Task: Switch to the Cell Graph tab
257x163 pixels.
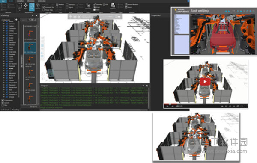Action: pyautogui.click(x=5, y=110)
